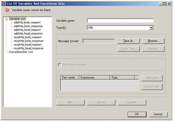Click the Variable name text field
This screenshot has width=173, height=121.
coord(120,21)
